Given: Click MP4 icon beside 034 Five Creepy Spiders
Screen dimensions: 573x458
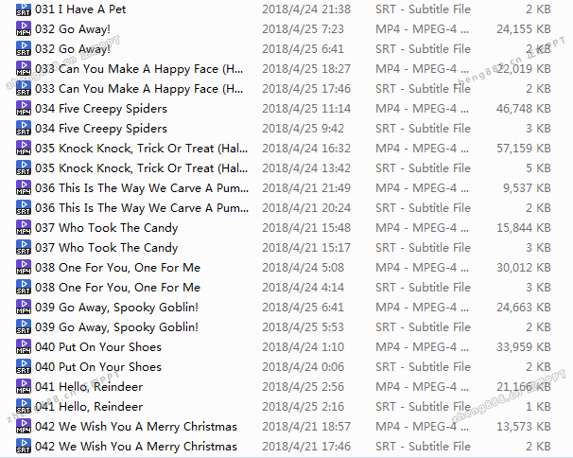Looking at the screenshot, I should pos(24,108).
